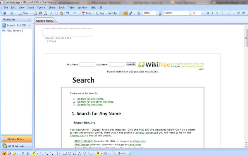Select the Eraser tool in drawing toolbar
248x155 pixels.
click(x=14, y=153)
